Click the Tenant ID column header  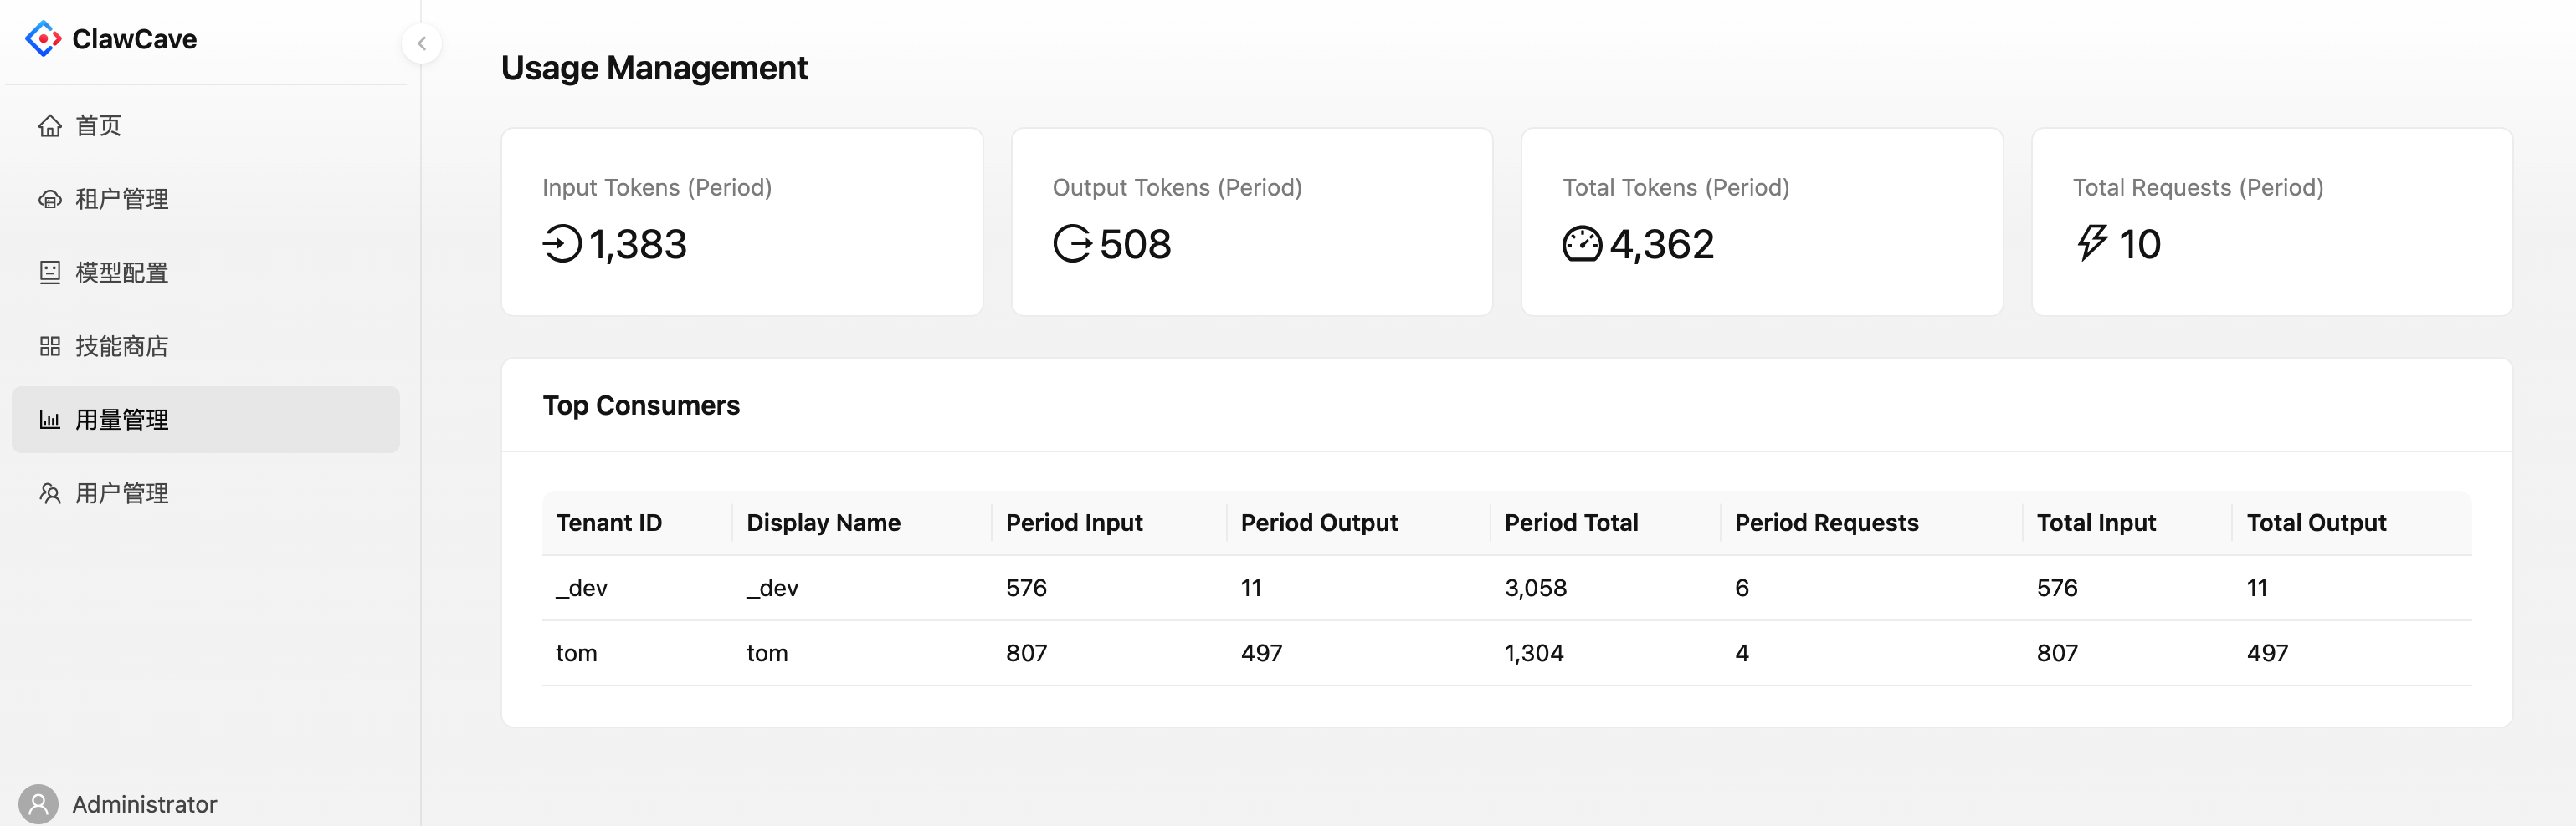[x=608, y=523]
